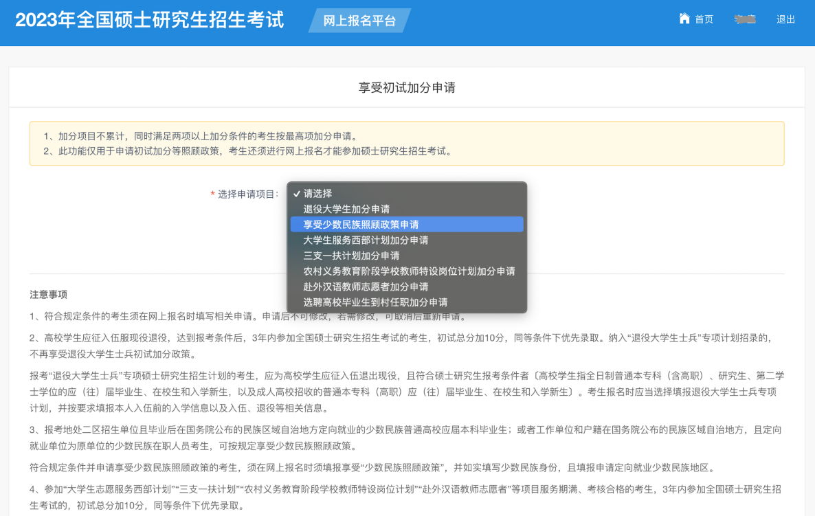Select 农村义务教育阶段学校教师特设岗位计划加分申请
The image size is (815, 516).
[x=409, y=271]
